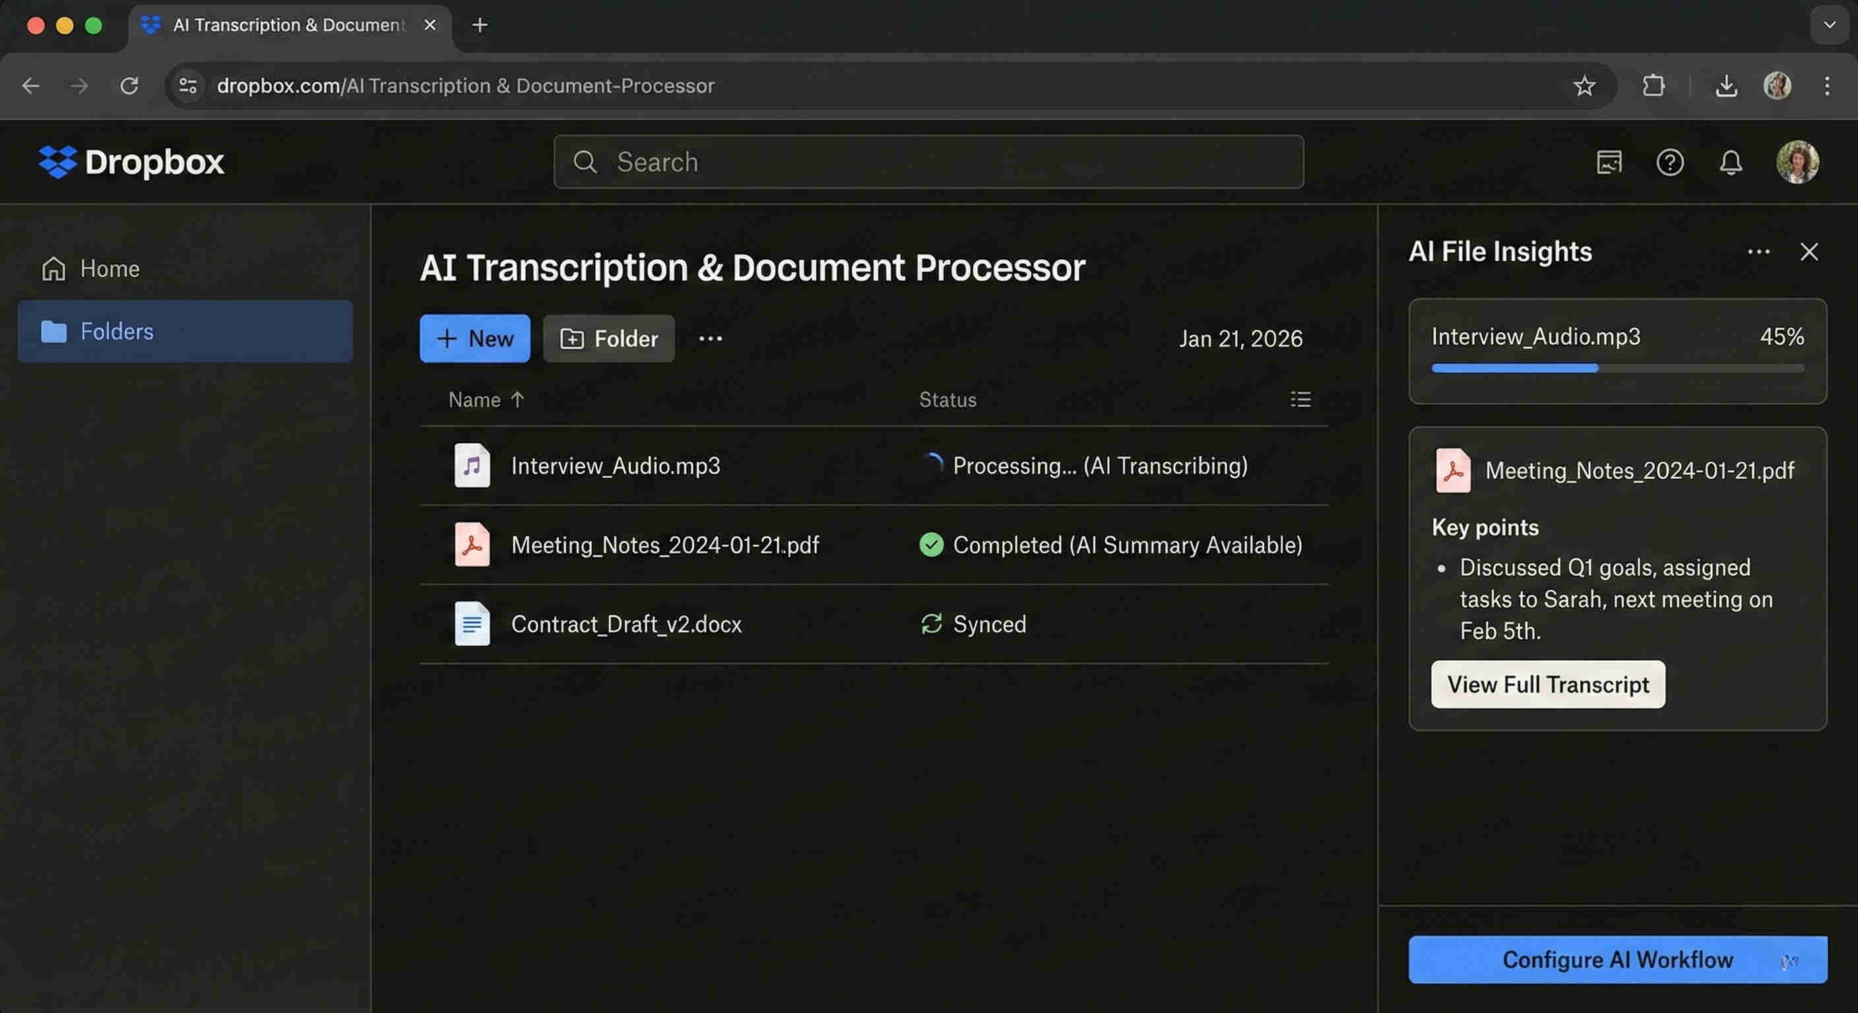Select Folders in the sidebar

[x=185, y=331]
